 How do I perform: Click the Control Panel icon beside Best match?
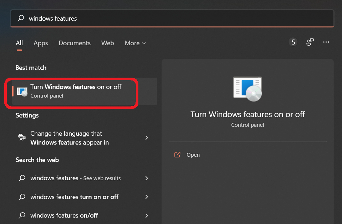pyautogui.click(x=22, y=92)
